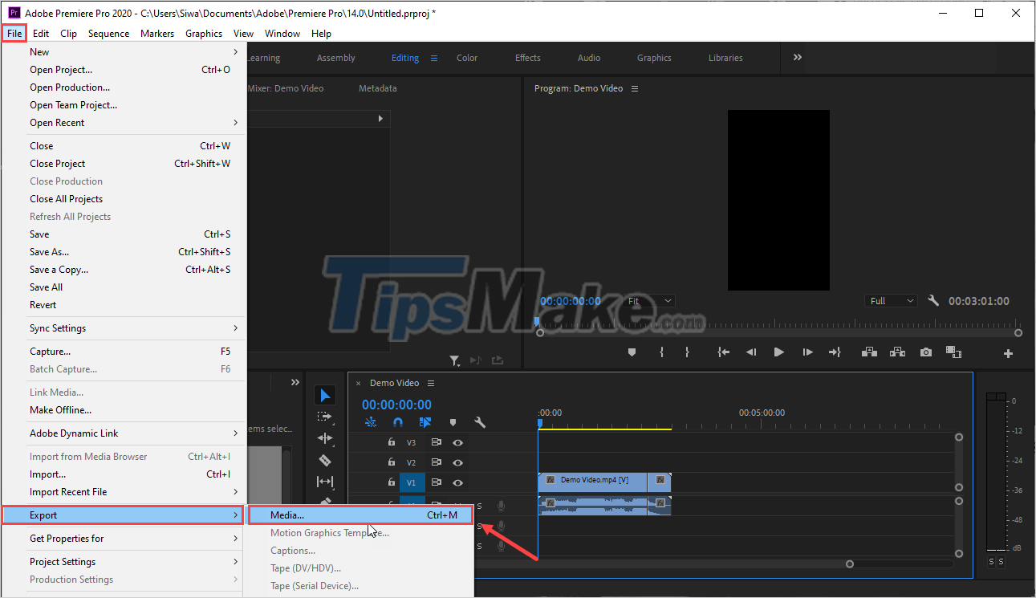
Task: Select the Selection tool arrow
Action: click(325, 396)
